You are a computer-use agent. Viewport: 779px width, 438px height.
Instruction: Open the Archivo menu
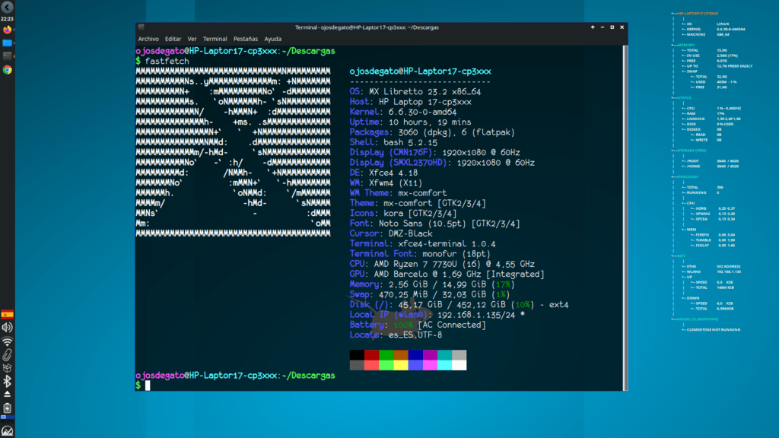click(x=148, y=39)
